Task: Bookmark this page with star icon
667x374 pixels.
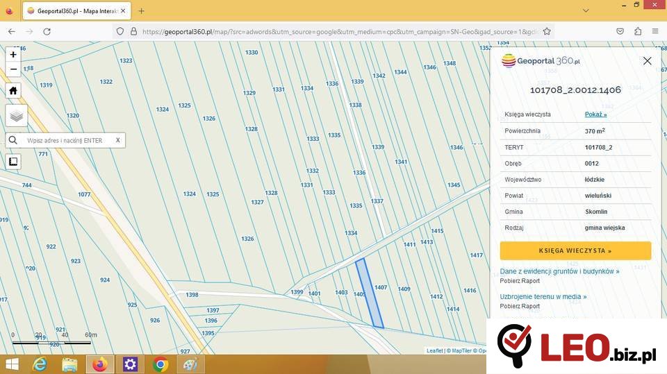Action: (547, 31)
